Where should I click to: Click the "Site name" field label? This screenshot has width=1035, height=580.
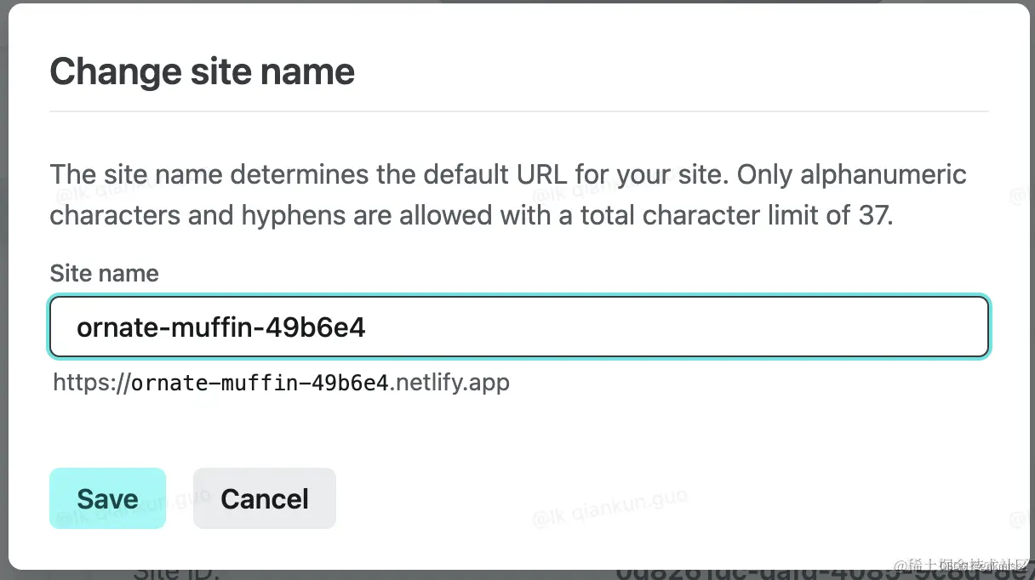tap(104, 273)
